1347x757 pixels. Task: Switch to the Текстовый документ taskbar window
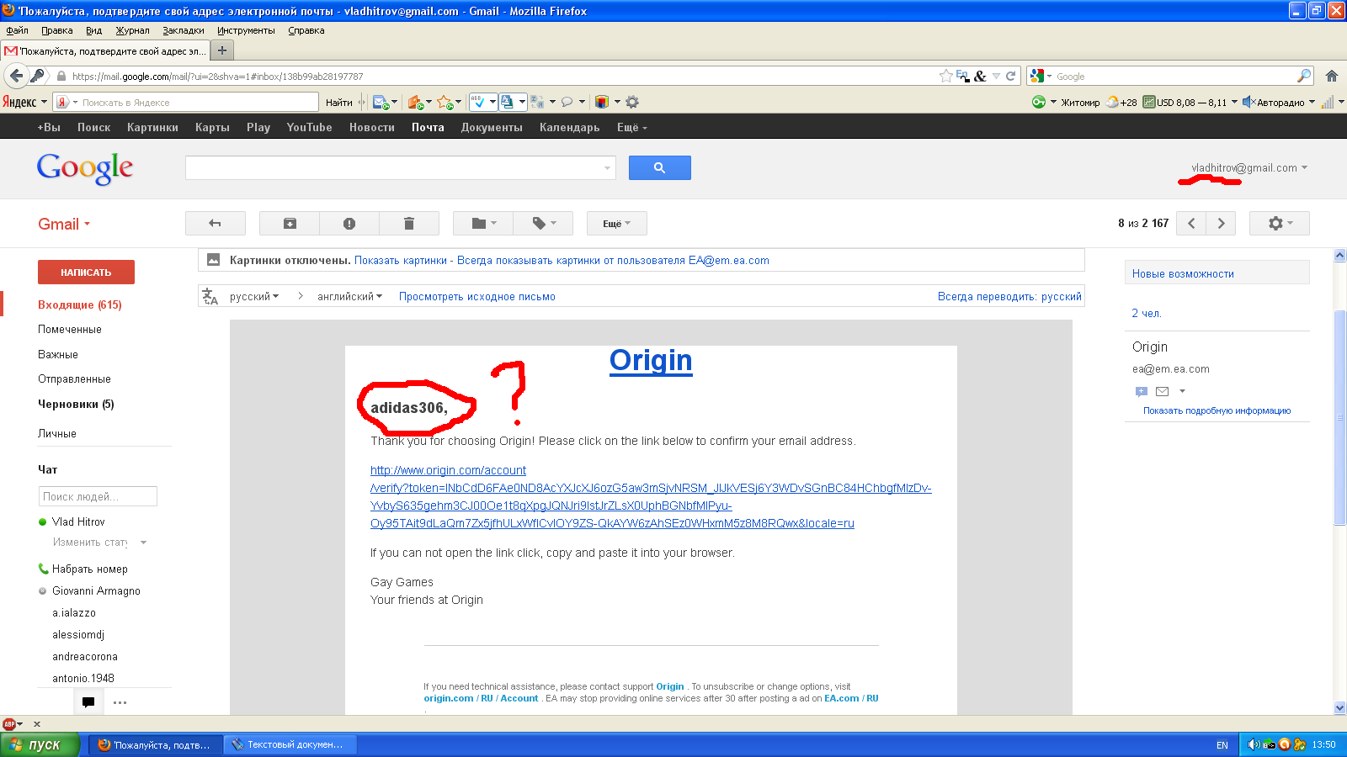(290, 744)
